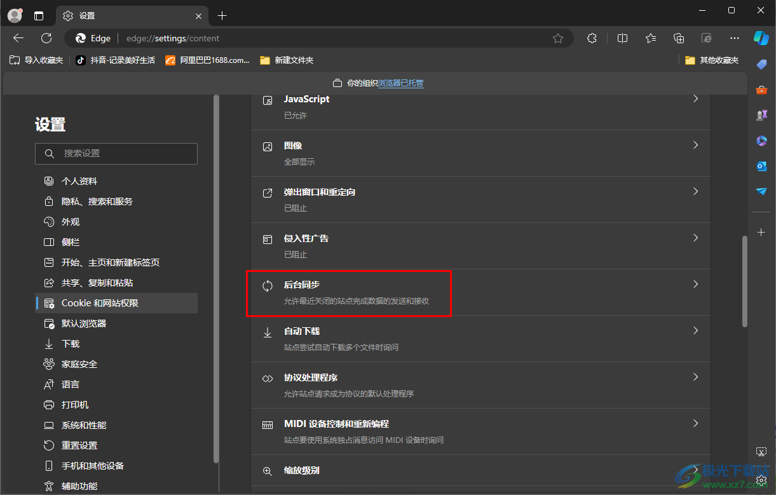Select 系统和性能 in settings menu
776x495 pixels.
[x=116, y=425]
